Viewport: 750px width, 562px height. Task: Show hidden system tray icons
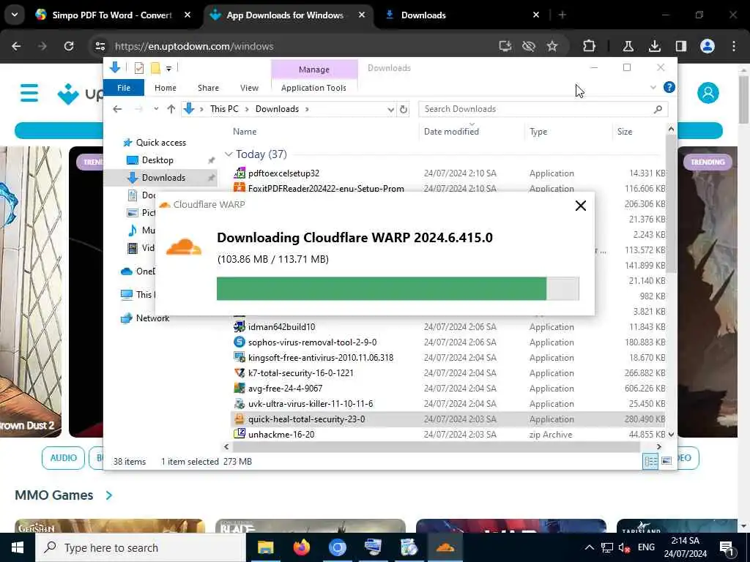[590, 547]
